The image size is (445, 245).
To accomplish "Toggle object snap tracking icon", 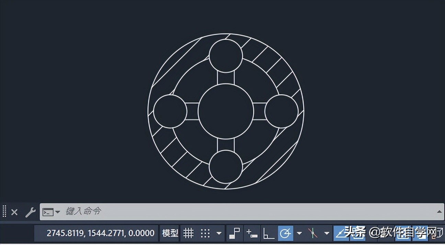I will pyautogui.click(x=340, y=233).
